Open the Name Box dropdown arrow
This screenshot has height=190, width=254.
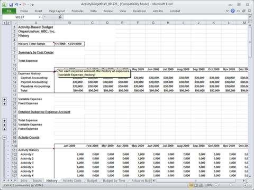pyautogui.click(x=40, y=17)
